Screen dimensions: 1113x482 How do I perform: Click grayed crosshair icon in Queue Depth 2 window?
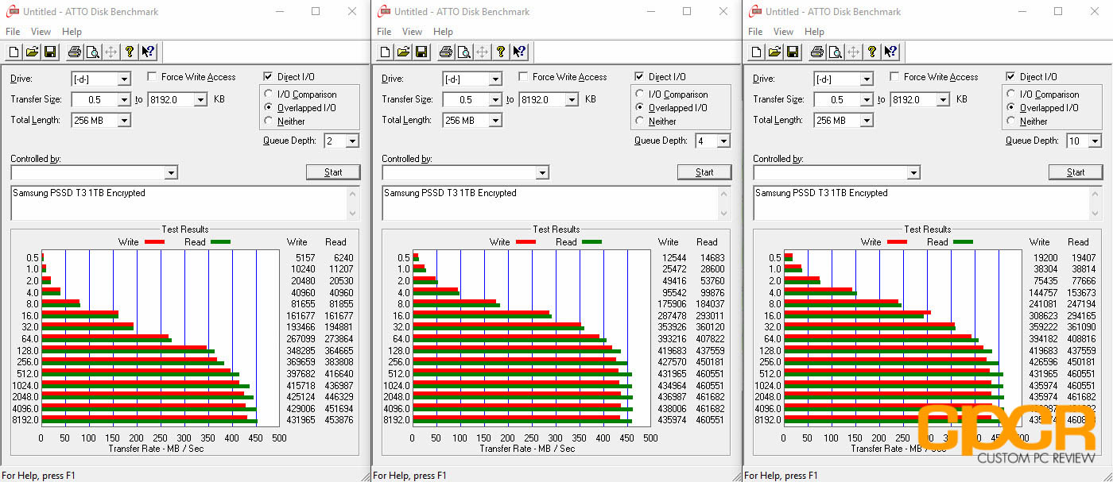click(x=111, y=52)
